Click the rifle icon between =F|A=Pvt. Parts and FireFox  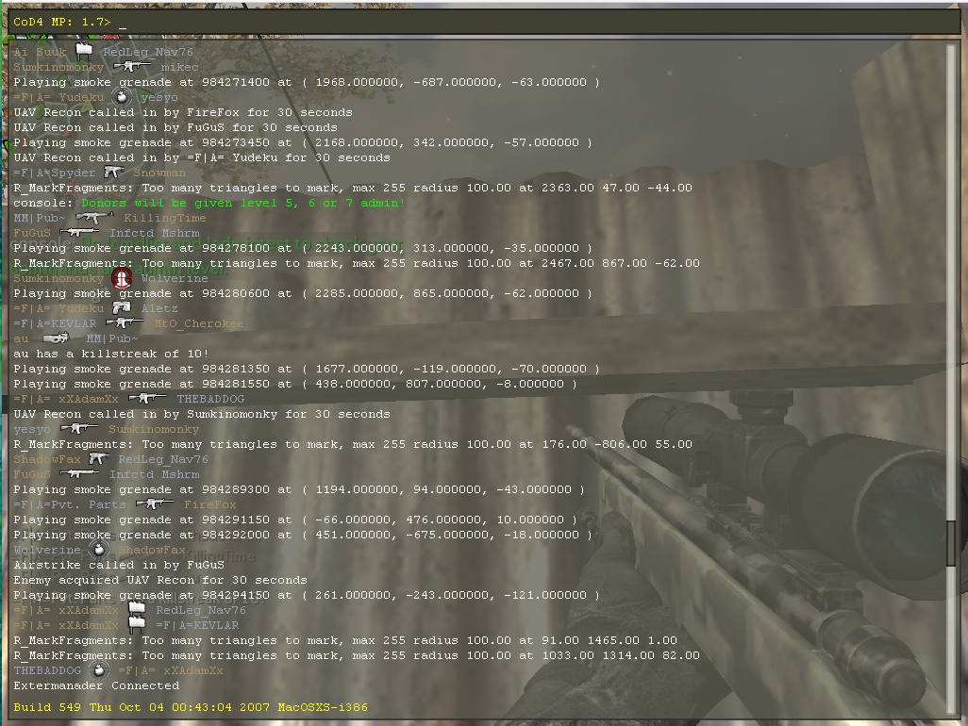pyautogui.click(x=155, y=503)
